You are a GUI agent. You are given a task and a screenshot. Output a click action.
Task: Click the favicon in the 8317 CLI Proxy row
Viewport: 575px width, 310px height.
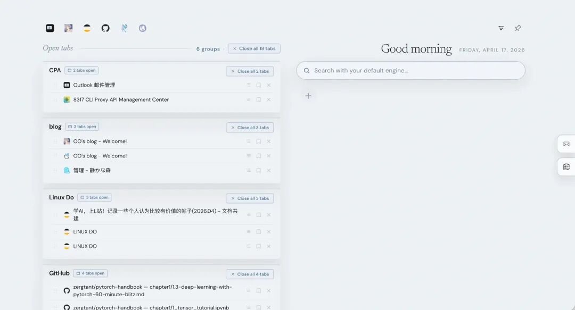click(67, 99)
